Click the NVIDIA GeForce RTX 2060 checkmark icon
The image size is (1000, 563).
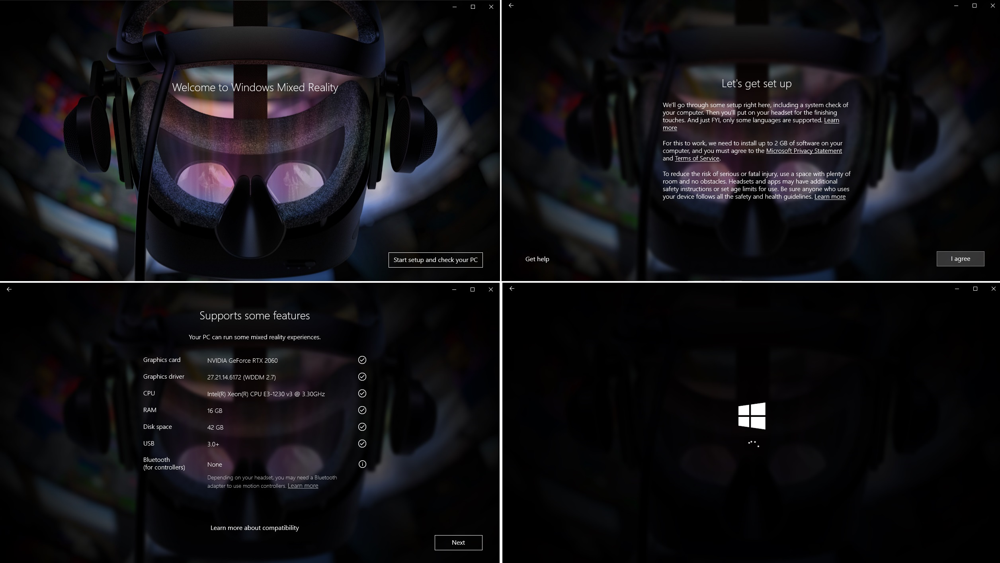point(362,360)
